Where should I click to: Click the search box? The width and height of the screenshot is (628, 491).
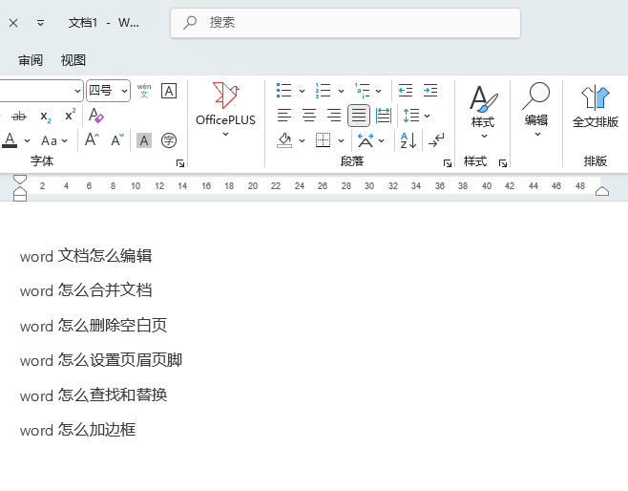345,23
